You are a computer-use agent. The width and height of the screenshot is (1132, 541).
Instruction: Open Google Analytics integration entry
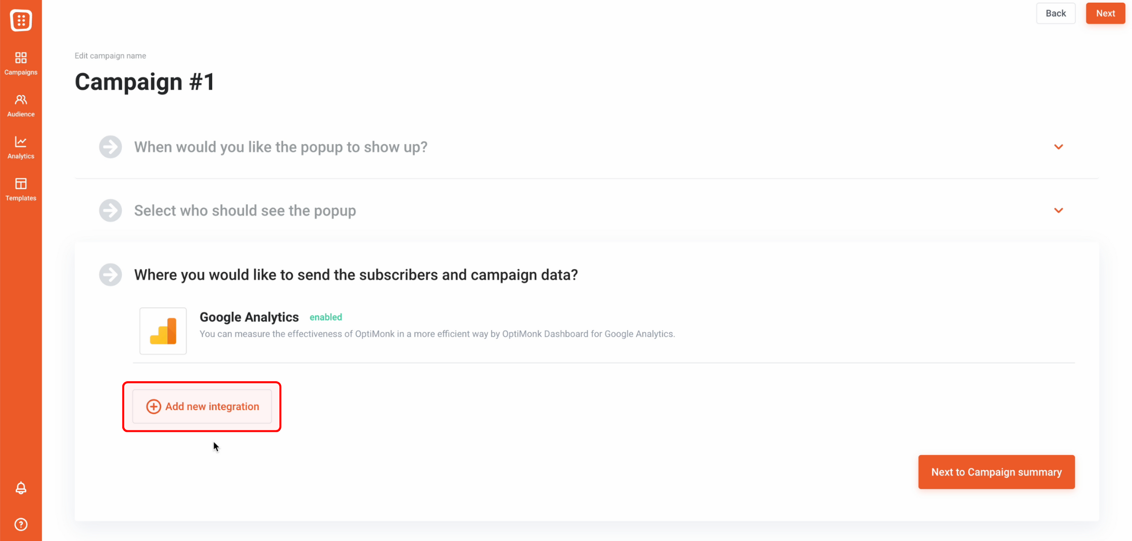[x=603, y=331]
